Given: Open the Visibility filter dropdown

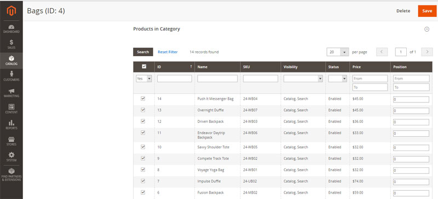Looking at the screenshot, I should click(303, 79).
